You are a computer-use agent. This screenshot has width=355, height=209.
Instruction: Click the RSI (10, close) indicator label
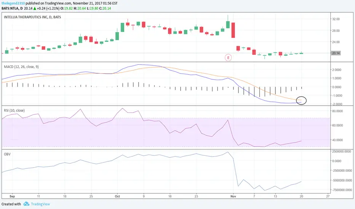tap(14, 111)
